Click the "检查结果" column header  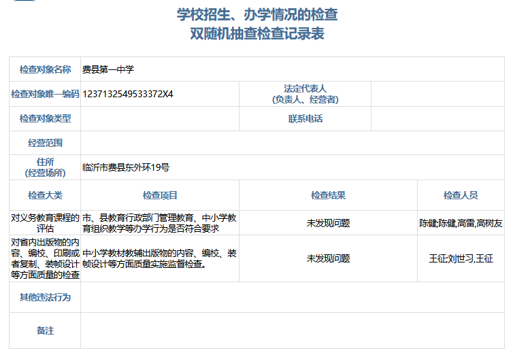(x=328, y=195)
